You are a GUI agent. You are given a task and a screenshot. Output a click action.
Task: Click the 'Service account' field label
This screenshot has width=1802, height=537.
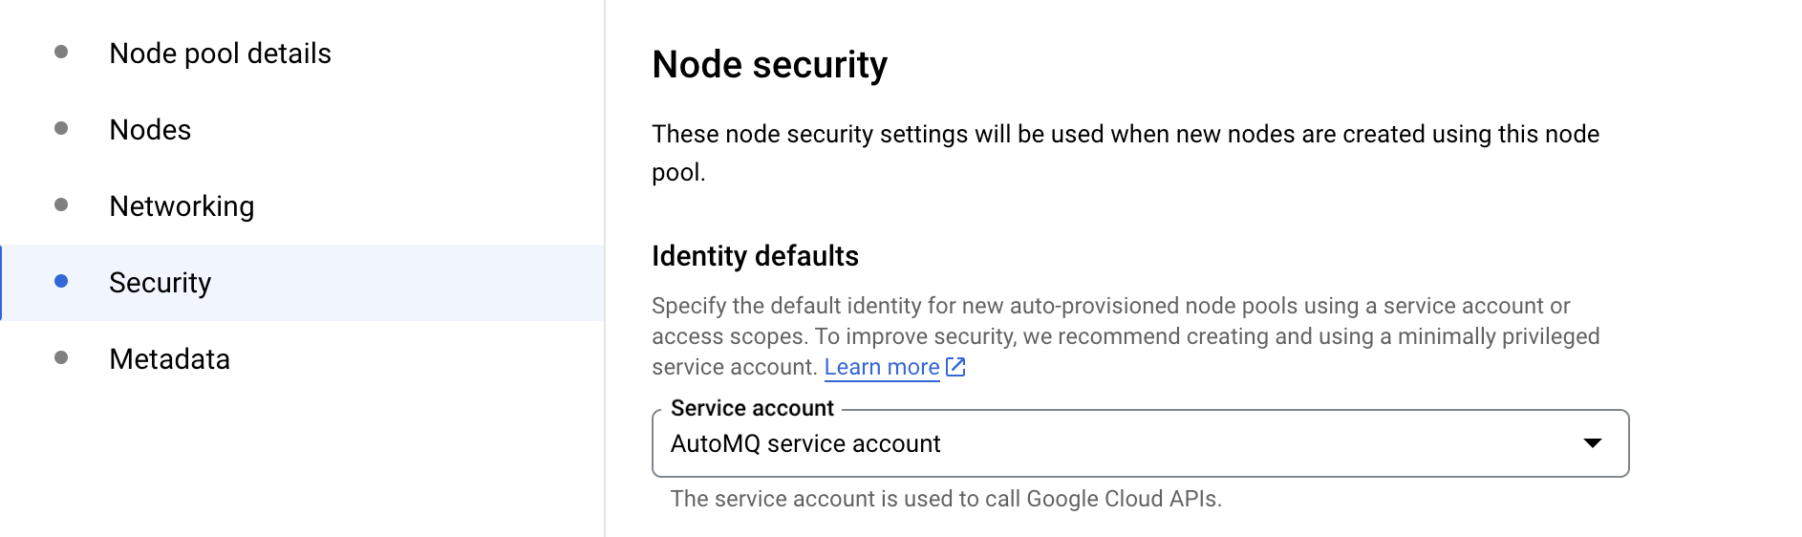(x=752, y=408)
